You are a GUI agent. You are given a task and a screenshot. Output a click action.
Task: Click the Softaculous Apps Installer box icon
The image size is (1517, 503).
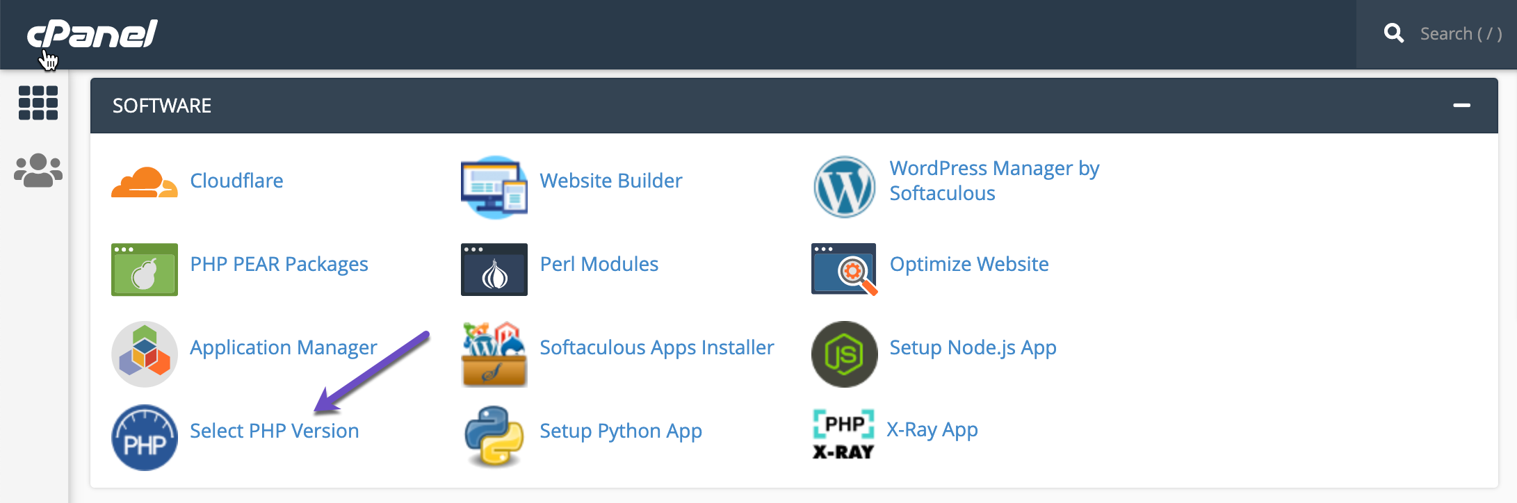pos(494,354)
